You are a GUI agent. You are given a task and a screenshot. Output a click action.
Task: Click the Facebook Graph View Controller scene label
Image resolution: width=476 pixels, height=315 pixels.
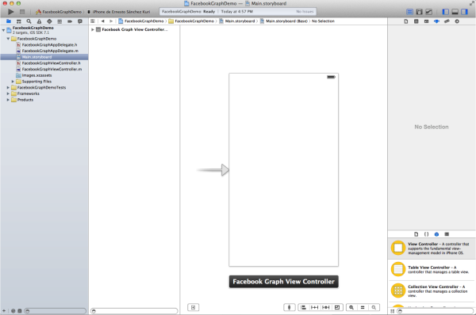(x=283, y=282)
